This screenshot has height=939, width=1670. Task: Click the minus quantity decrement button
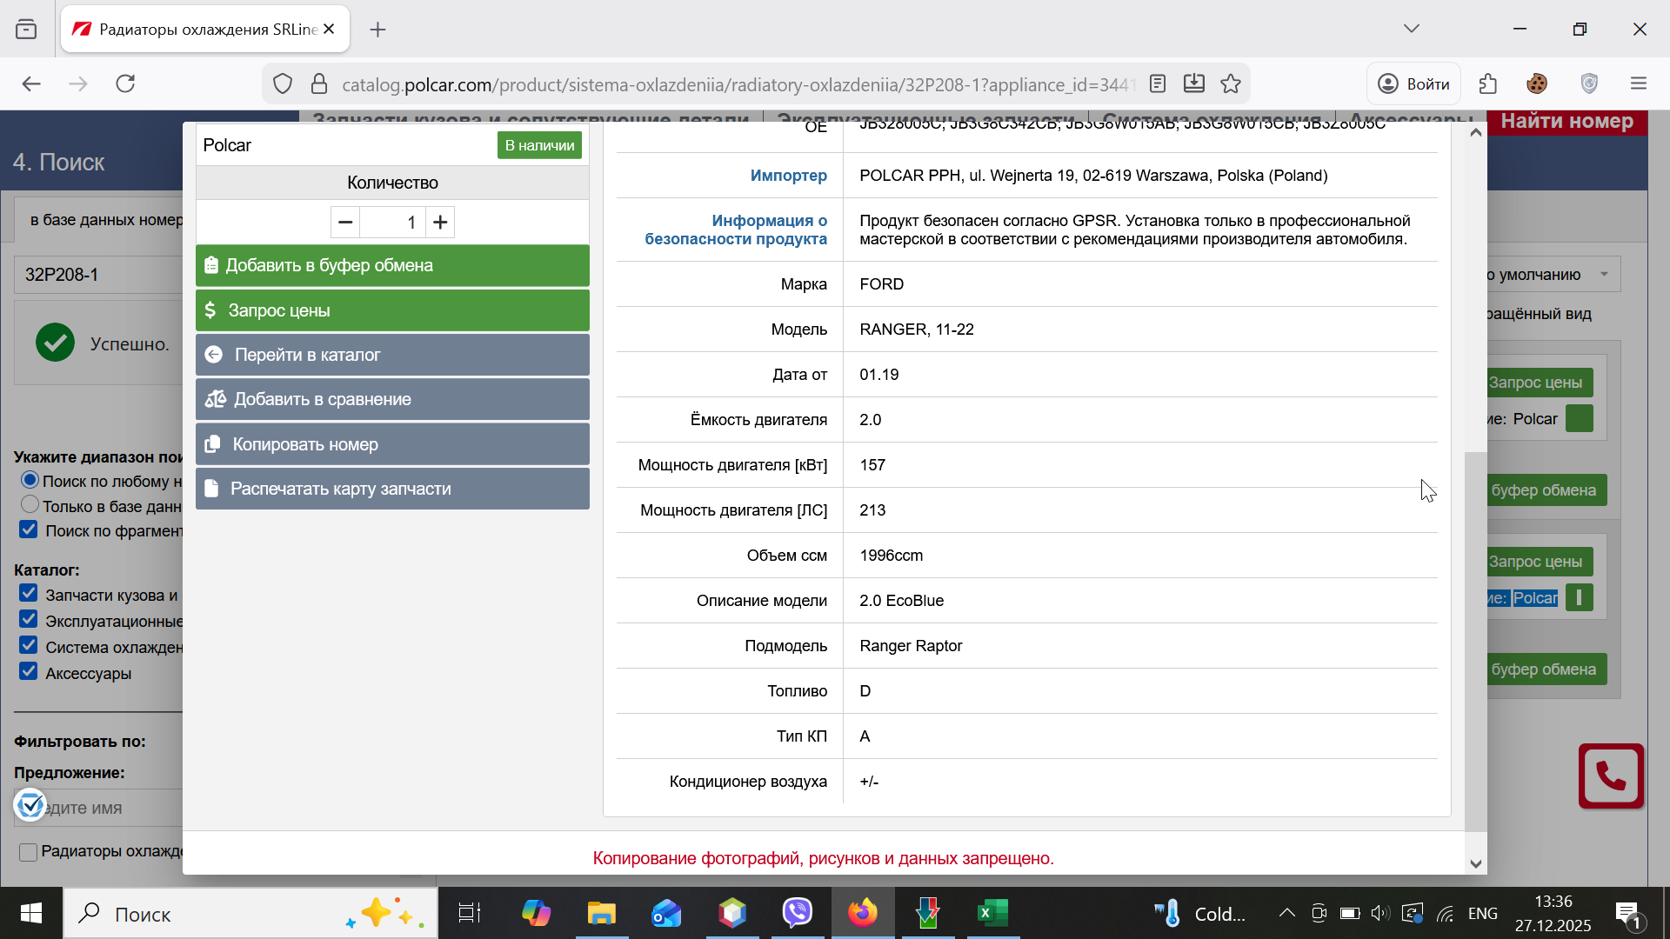(345, 223)
